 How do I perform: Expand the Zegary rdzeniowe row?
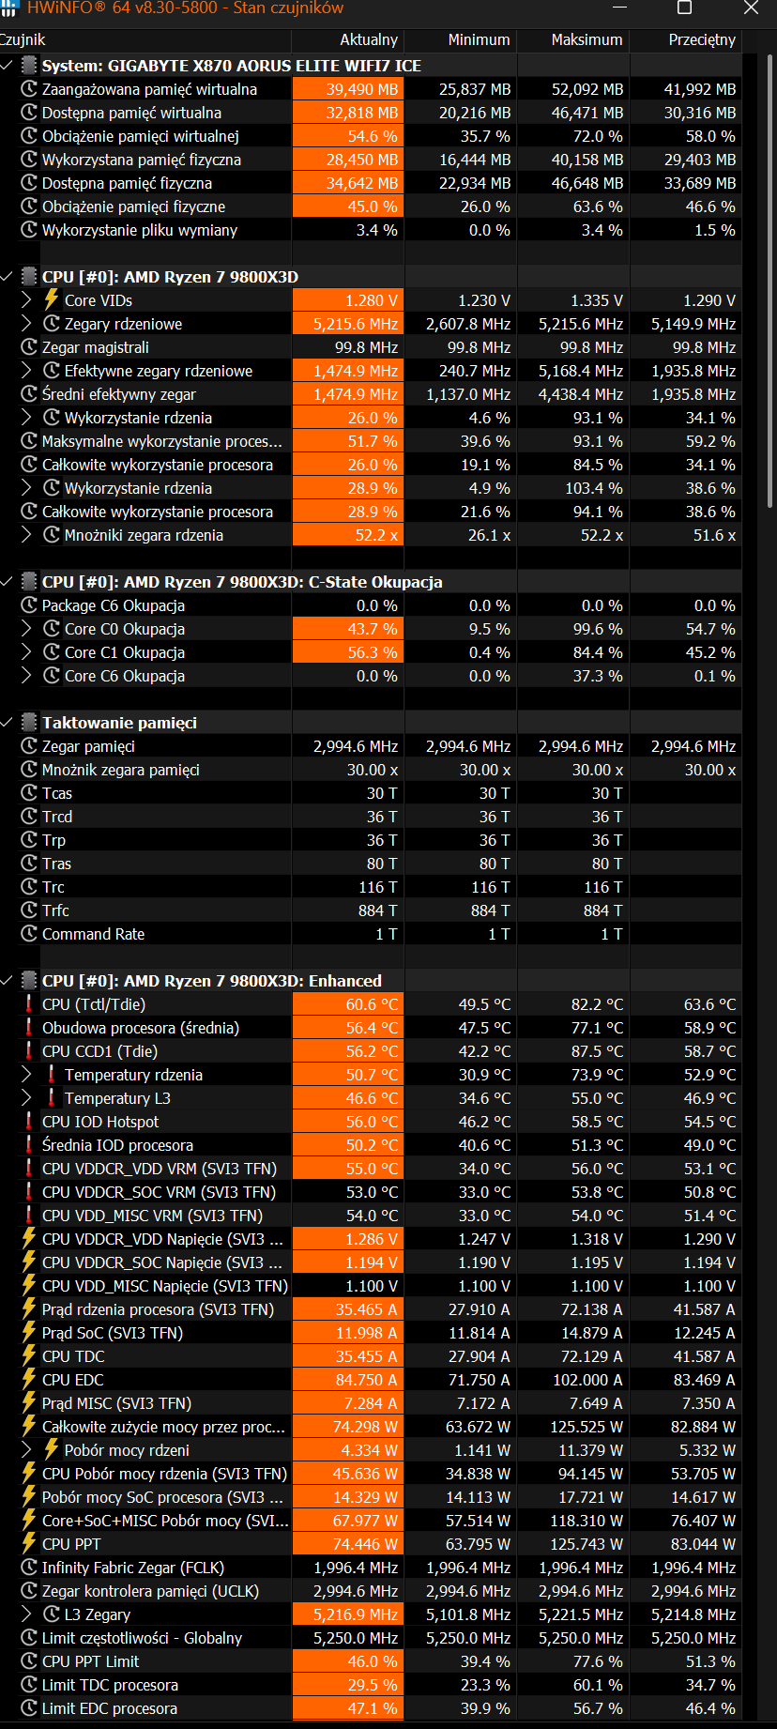point(26,324)
